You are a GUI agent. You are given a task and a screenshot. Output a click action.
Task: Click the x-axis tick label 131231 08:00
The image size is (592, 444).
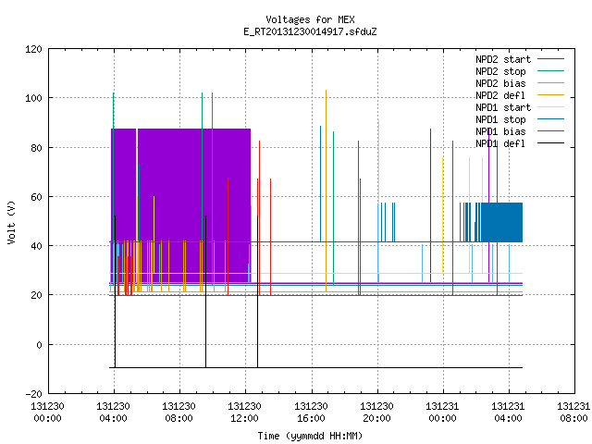point(573,413)
